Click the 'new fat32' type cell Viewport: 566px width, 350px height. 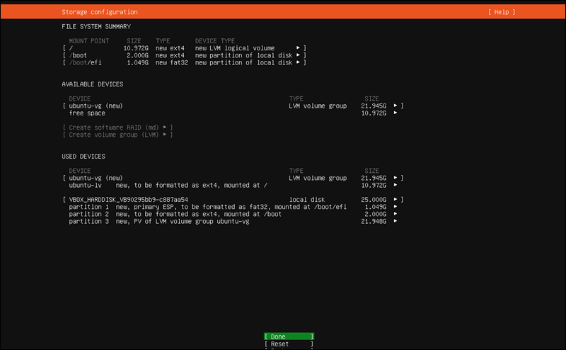click(x=172, y=62)
